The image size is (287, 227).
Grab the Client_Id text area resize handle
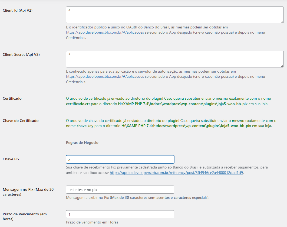pos(282,22)
